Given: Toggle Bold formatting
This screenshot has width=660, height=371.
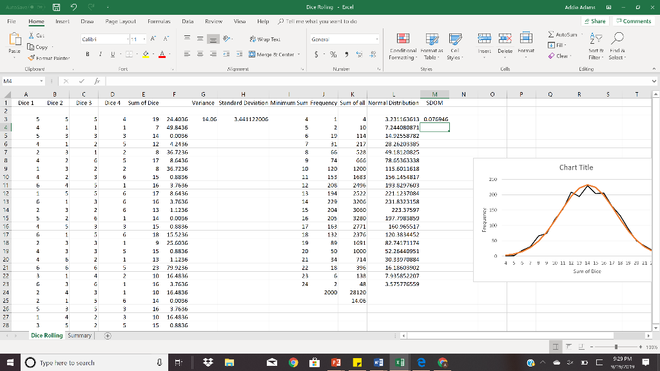Looking at the screenshot, I should (87, 54).
